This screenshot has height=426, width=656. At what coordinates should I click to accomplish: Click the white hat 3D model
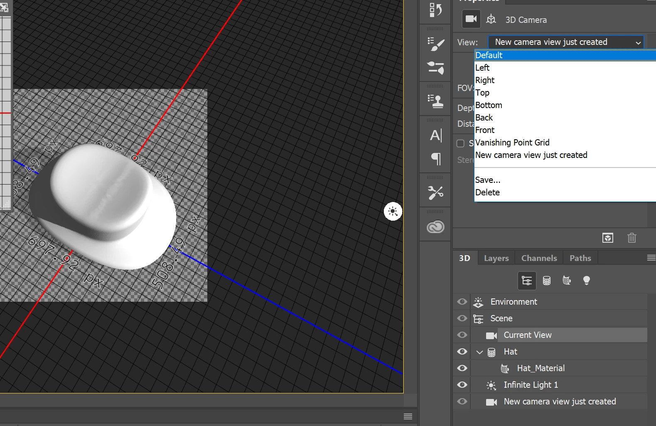[103, 206]
